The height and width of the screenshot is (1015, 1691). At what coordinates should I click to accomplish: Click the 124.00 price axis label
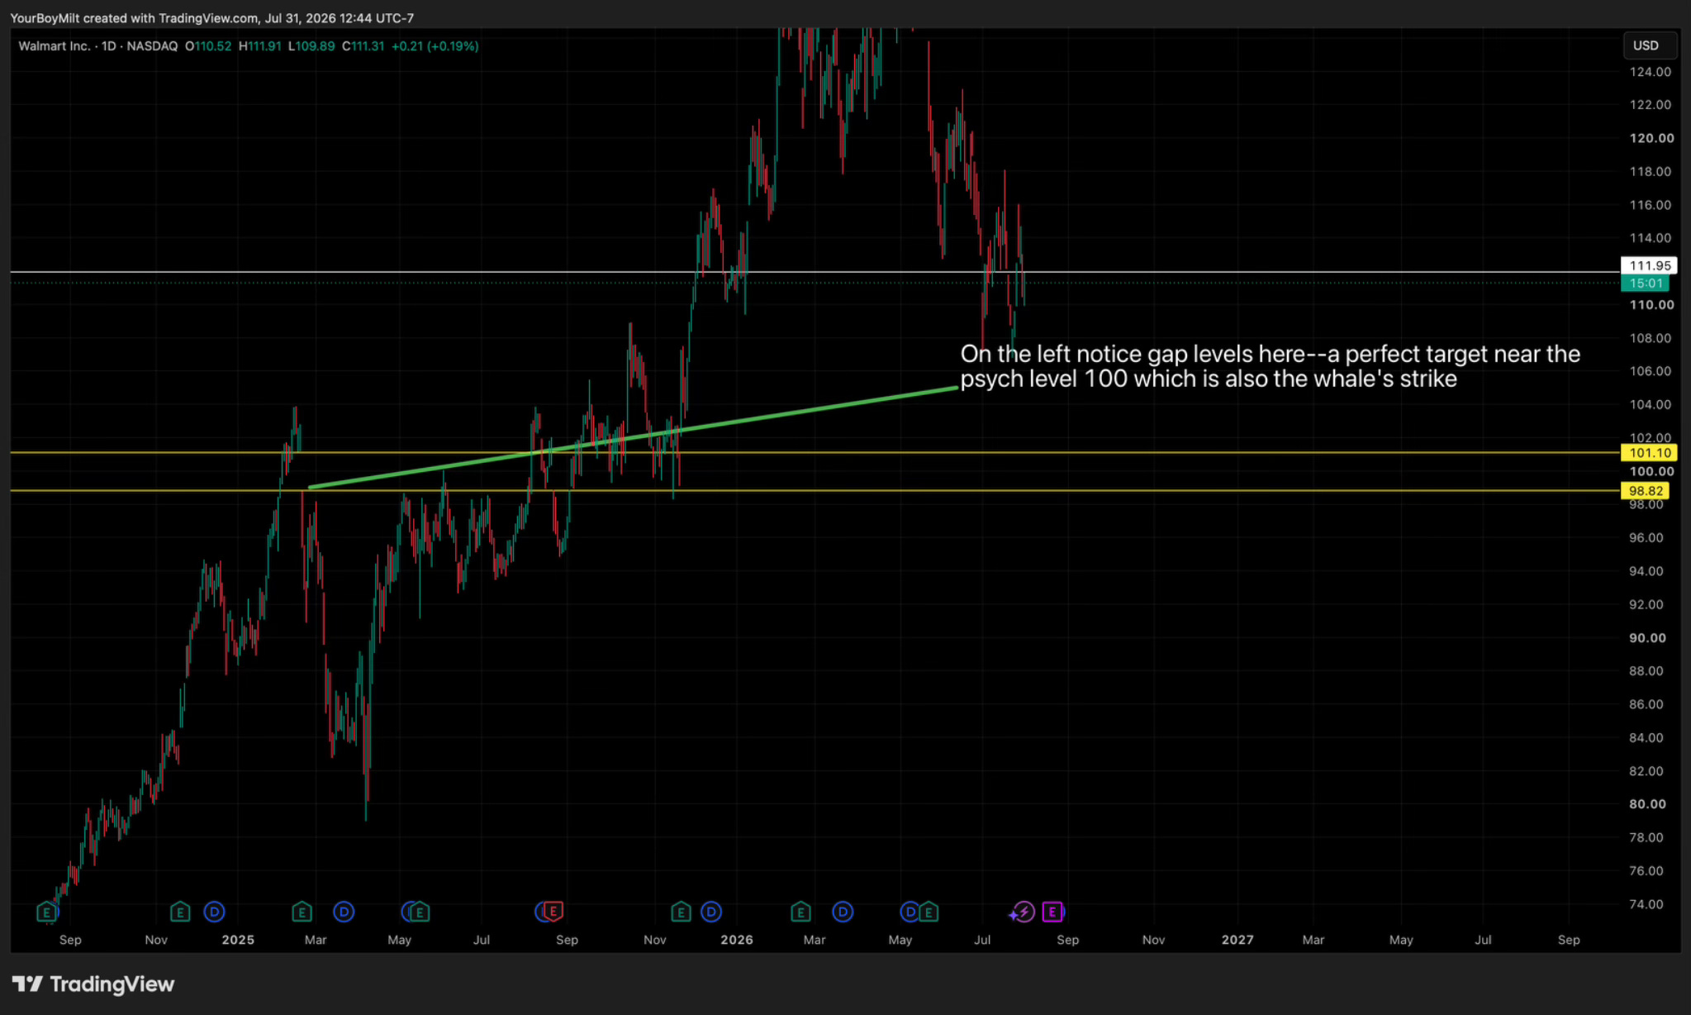tap(1650, 72)
